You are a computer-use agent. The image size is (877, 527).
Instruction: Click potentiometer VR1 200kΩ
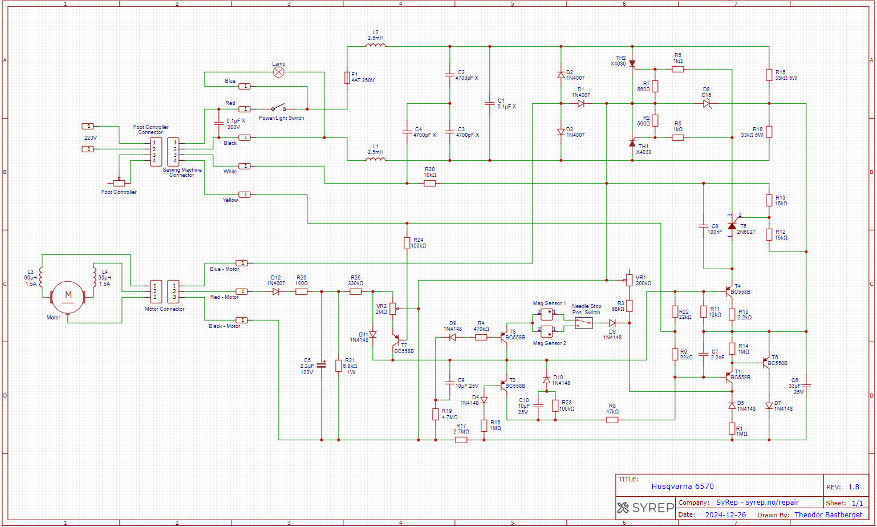(x=629, y=280)
